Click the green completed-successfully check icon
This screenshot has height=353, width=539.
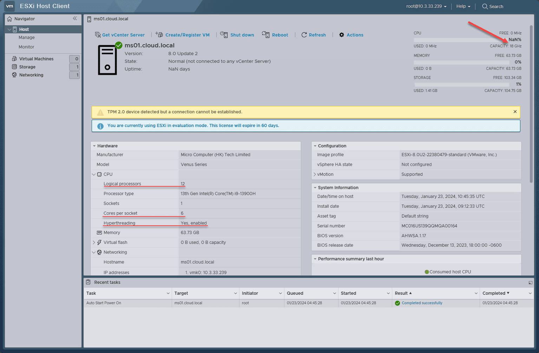coord(397,303)
